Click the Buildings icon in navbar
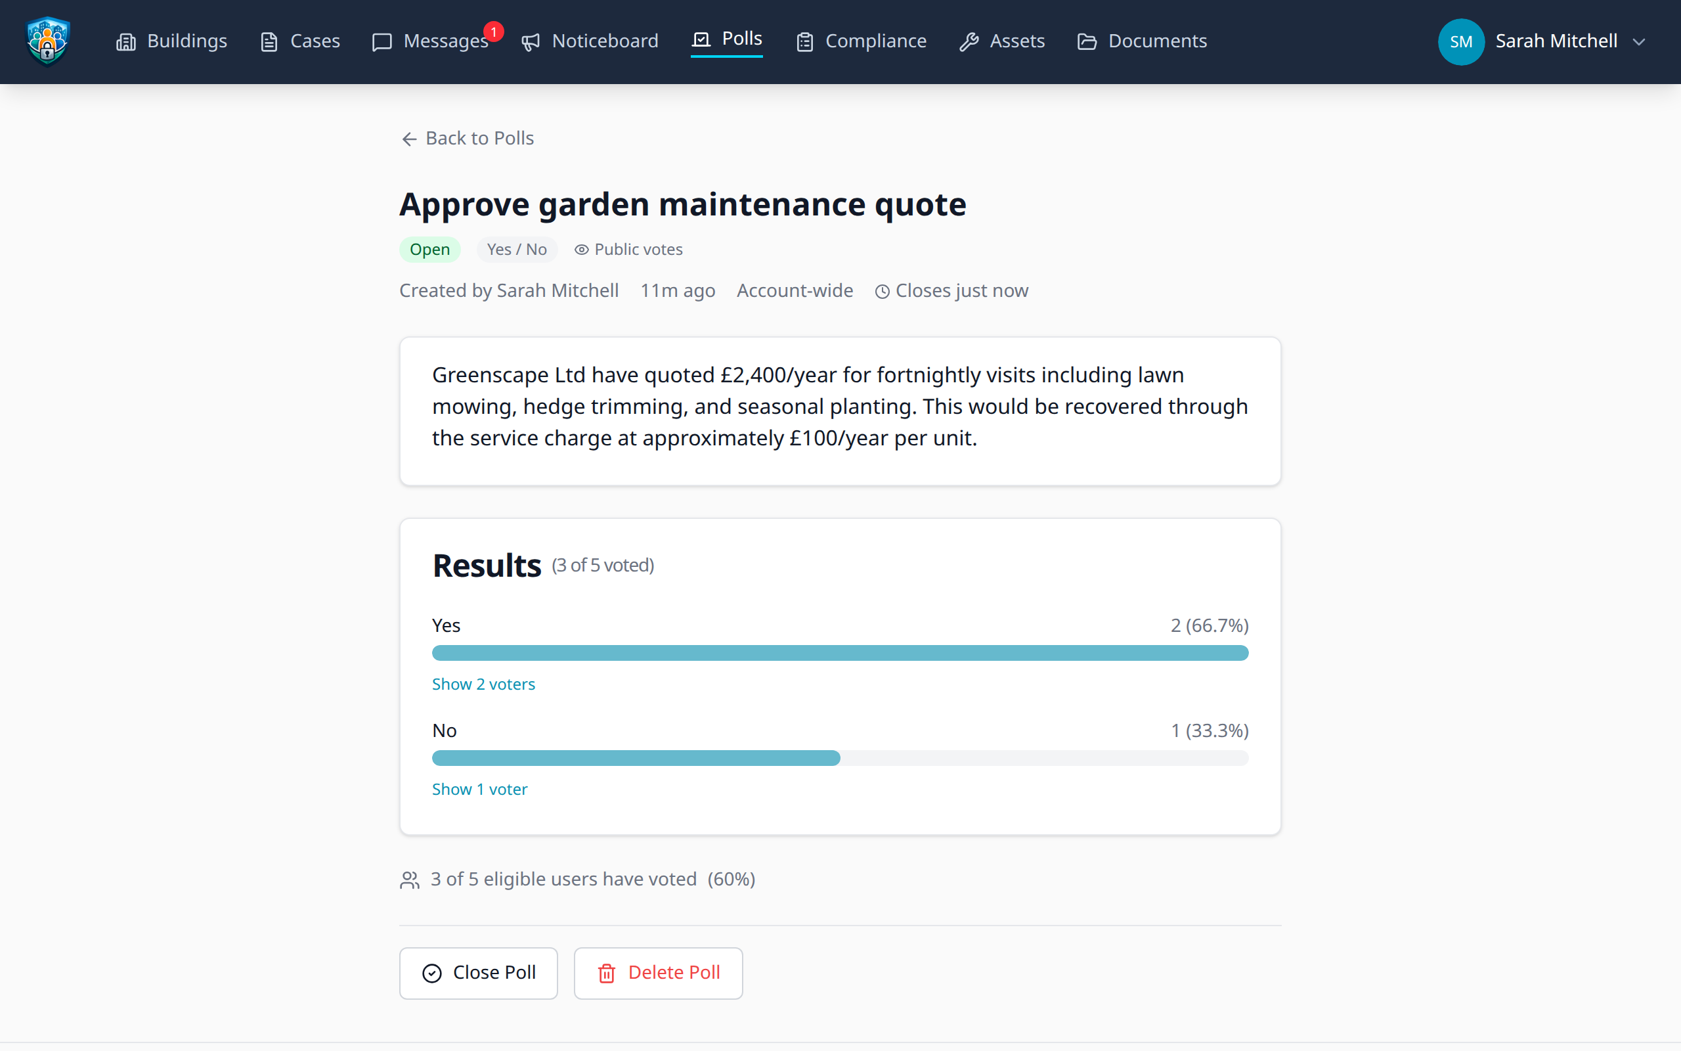1681x1051 pixels. 125,41
